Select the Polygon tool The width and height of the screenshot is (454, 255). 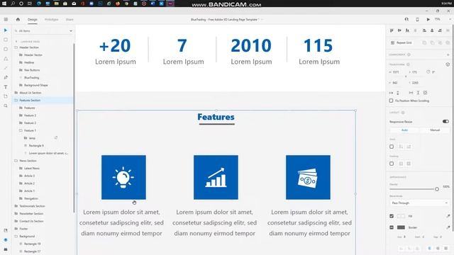6,59
